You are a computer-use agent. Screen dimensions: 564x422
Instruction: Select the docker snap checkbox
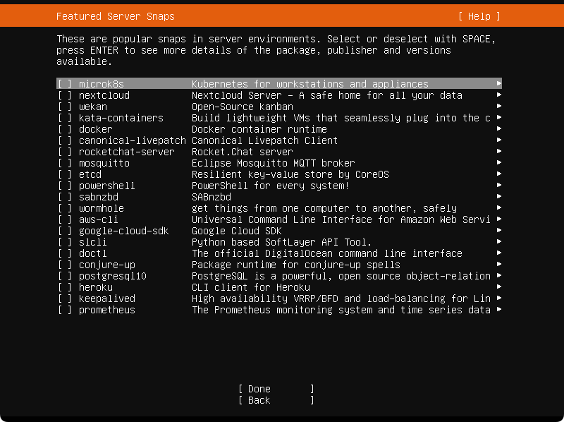tap(65, 129)
